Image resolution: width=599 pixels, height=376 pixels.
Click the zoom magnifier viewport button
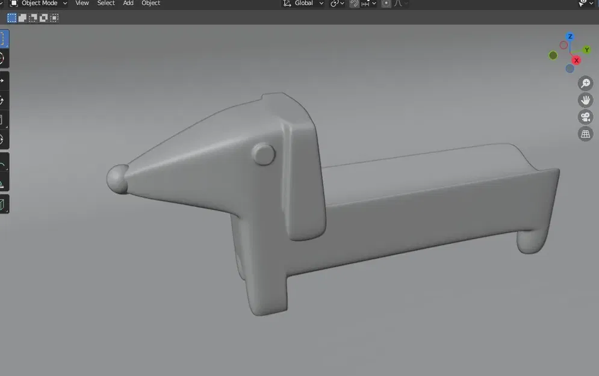(x=585, y=83)
